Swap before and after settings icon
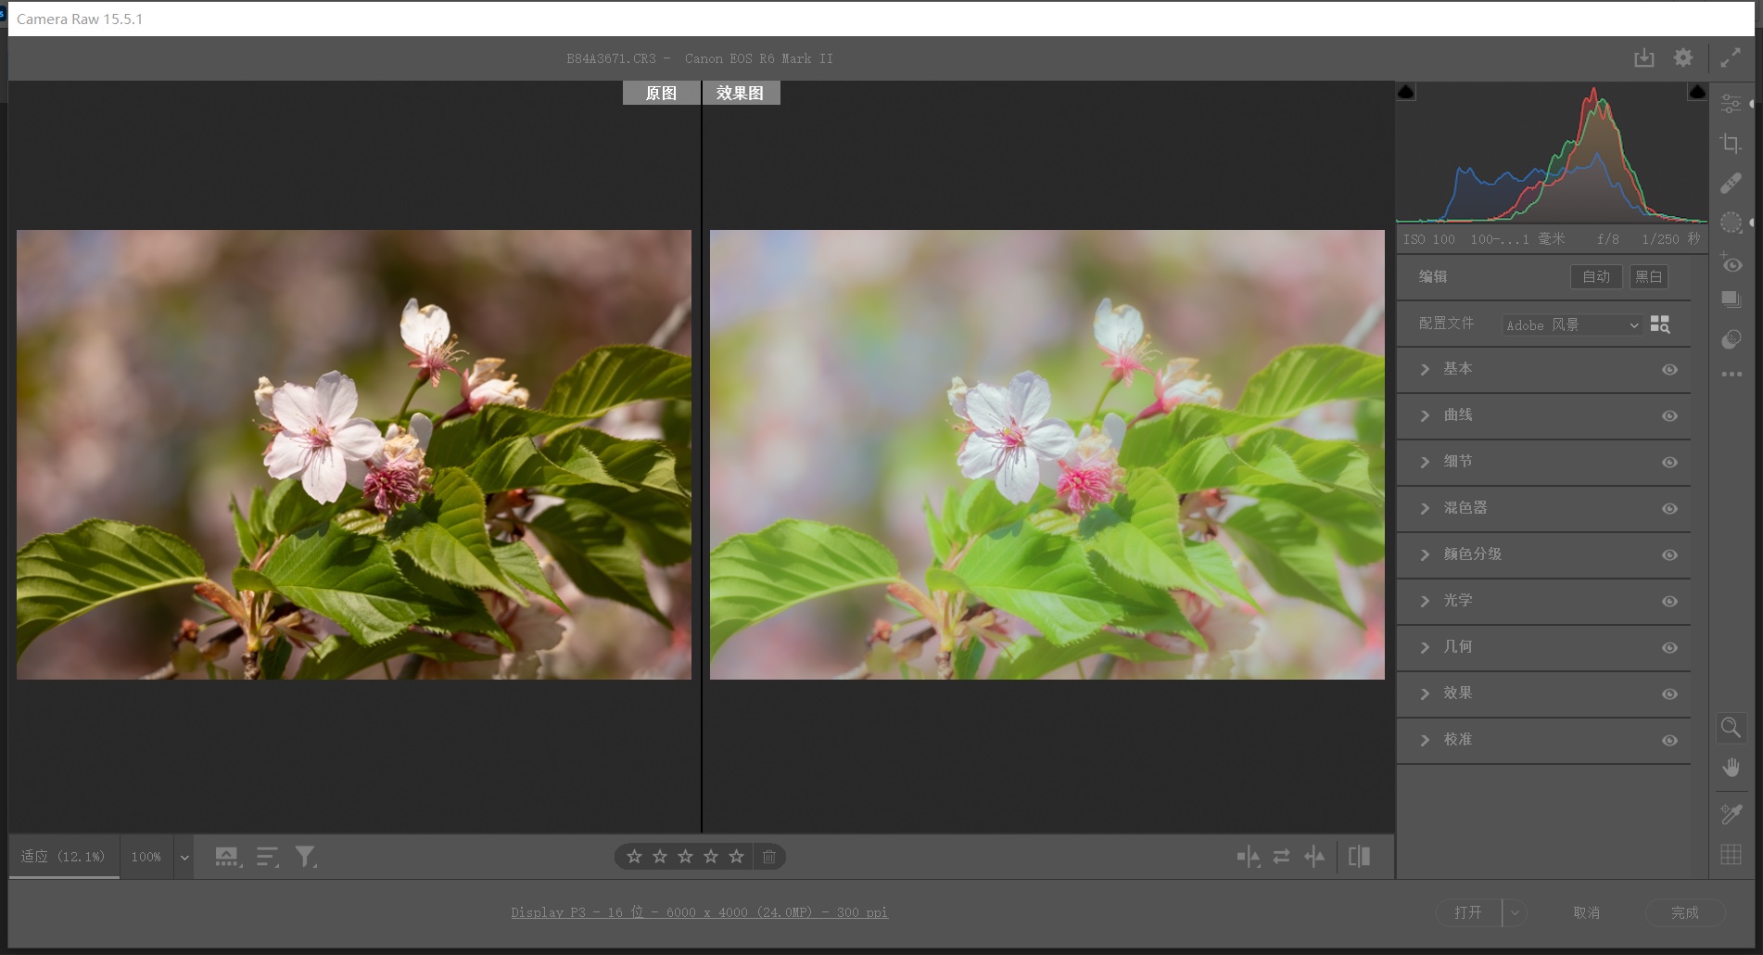1763x955 pixels. point(1281,857)
